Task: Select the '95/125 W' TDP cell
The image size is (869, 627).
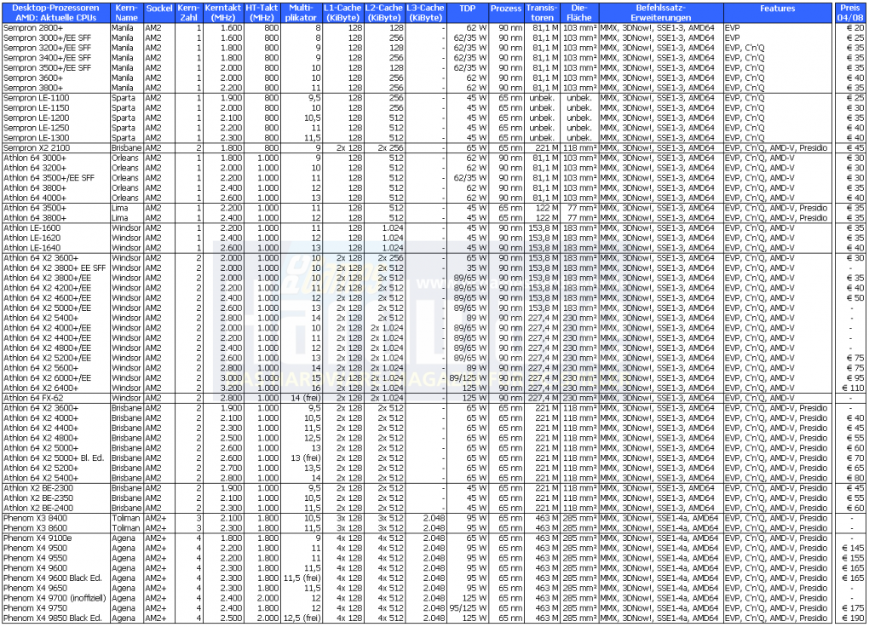Action: [x=469, y=607]
